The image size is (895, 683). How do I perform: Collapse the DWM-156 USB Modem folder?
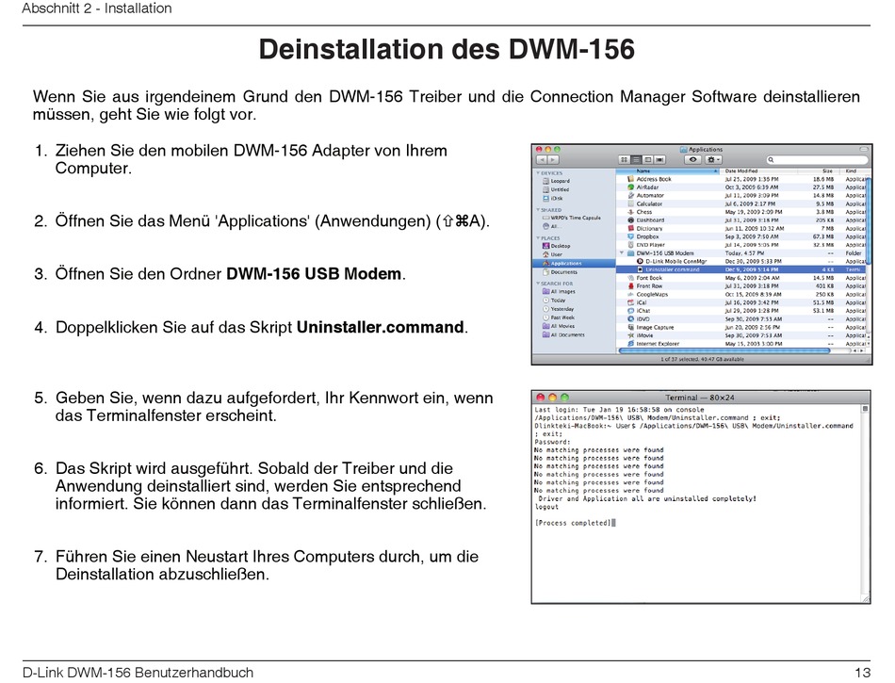(622, 252)
